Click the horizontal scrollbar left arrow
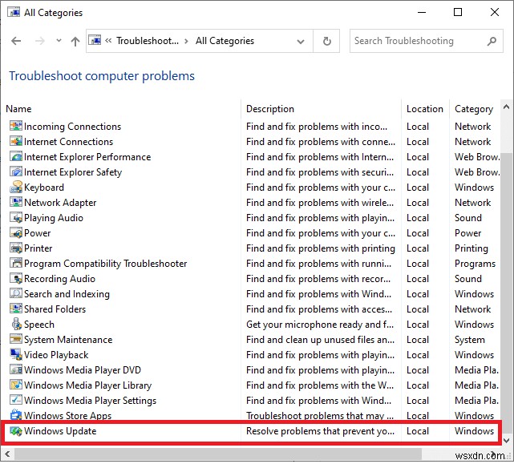Image resolution: width=514 pixels, height=464 pixels. click(x=7, y=454)
